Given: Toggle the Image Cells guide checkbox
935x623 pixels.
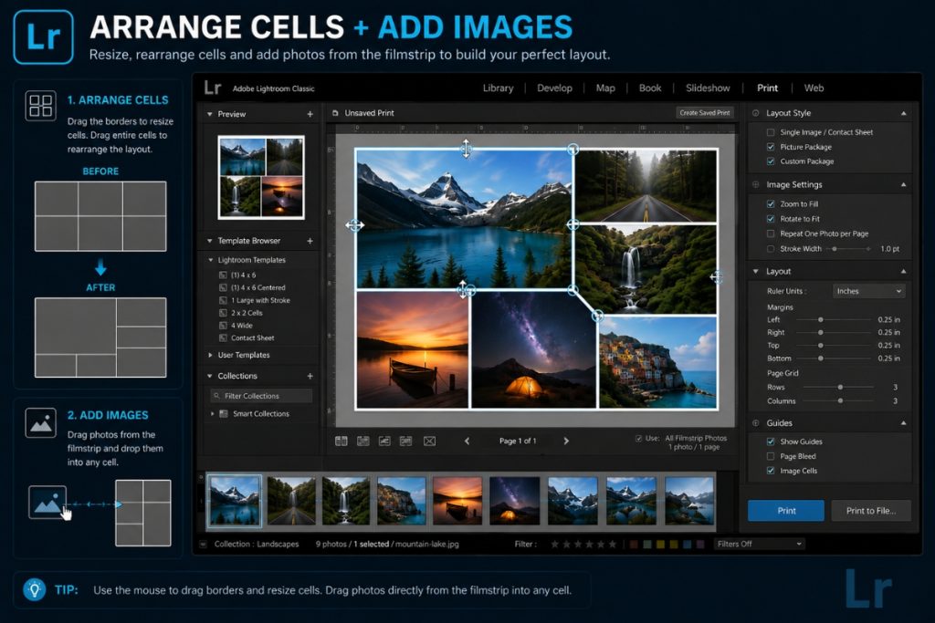Looking at the screenshot, I should (771, 471).
